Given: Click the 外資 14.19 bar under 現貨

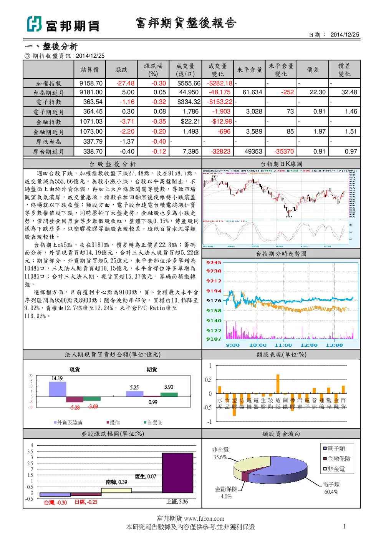Looking at the screenshot, I should [x=58, y=389].
